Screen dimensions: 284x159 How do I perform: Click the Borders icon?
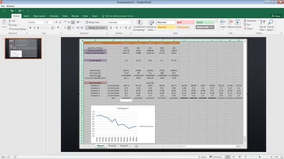click(x=45, y=27)
